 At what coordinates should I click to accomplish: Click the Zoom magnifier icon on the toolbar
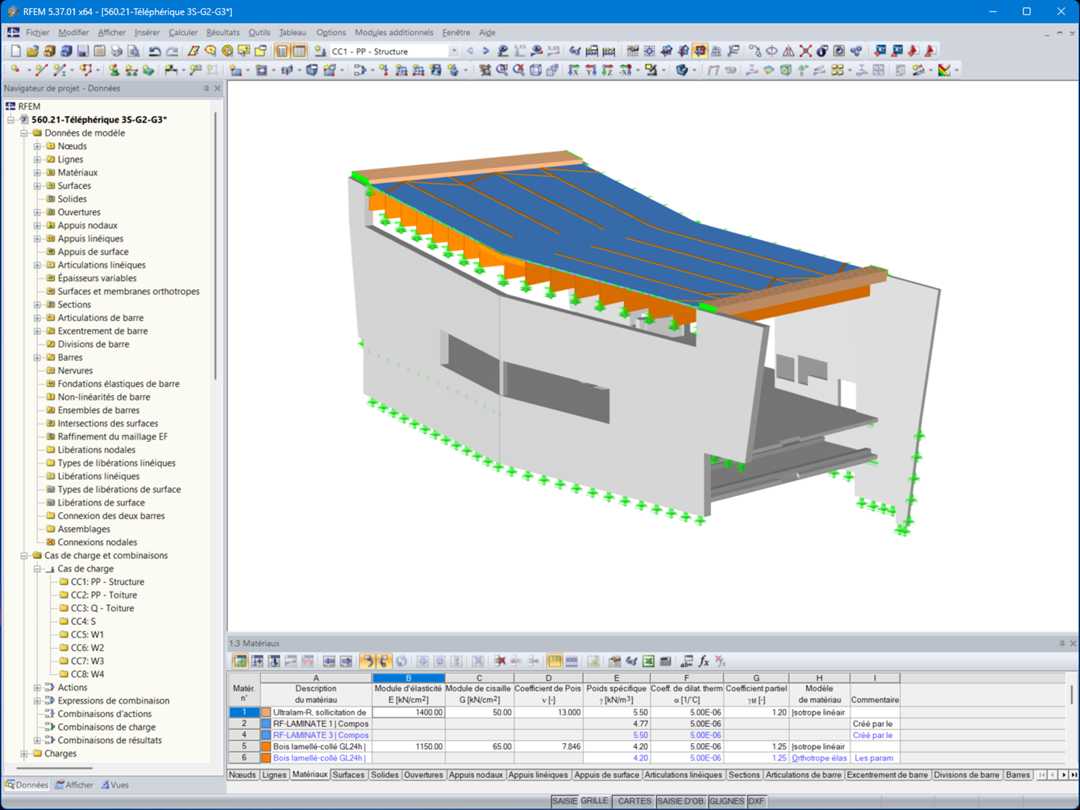[210, 51]
